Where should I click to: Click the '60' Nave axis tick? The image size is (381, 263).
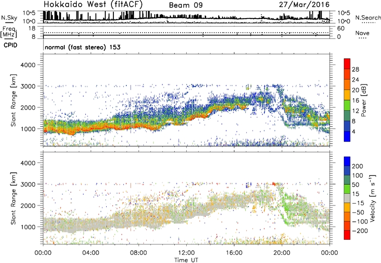point(341,28)
